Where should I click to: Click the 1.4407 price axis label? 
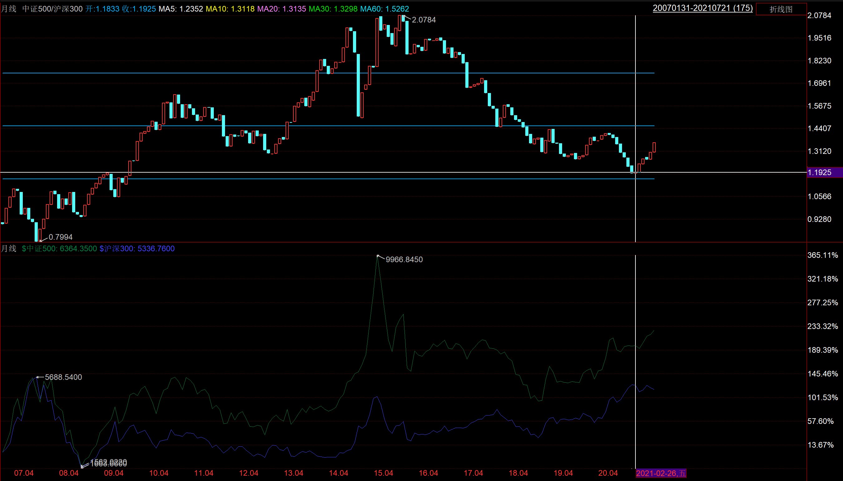(819, 128)
